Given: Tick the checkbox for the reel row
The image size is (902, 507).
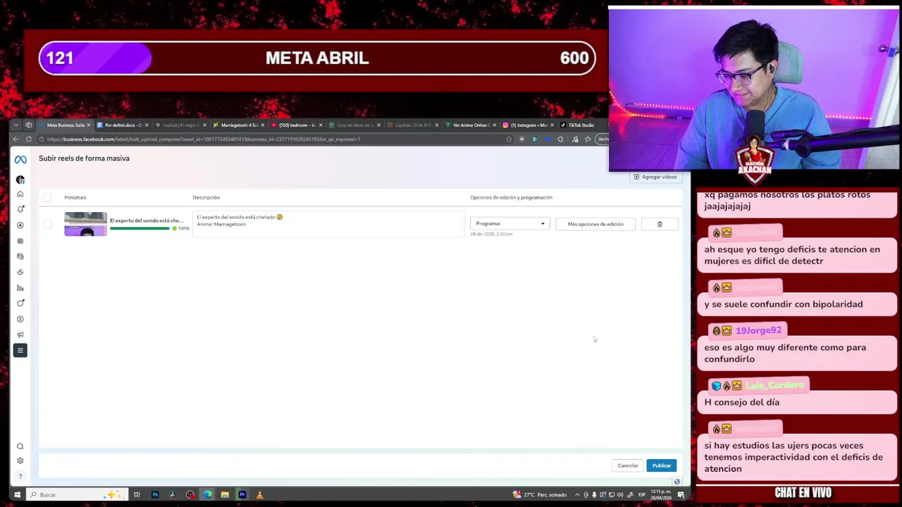Looking at the screenshot, I should (x=47, y=224).
